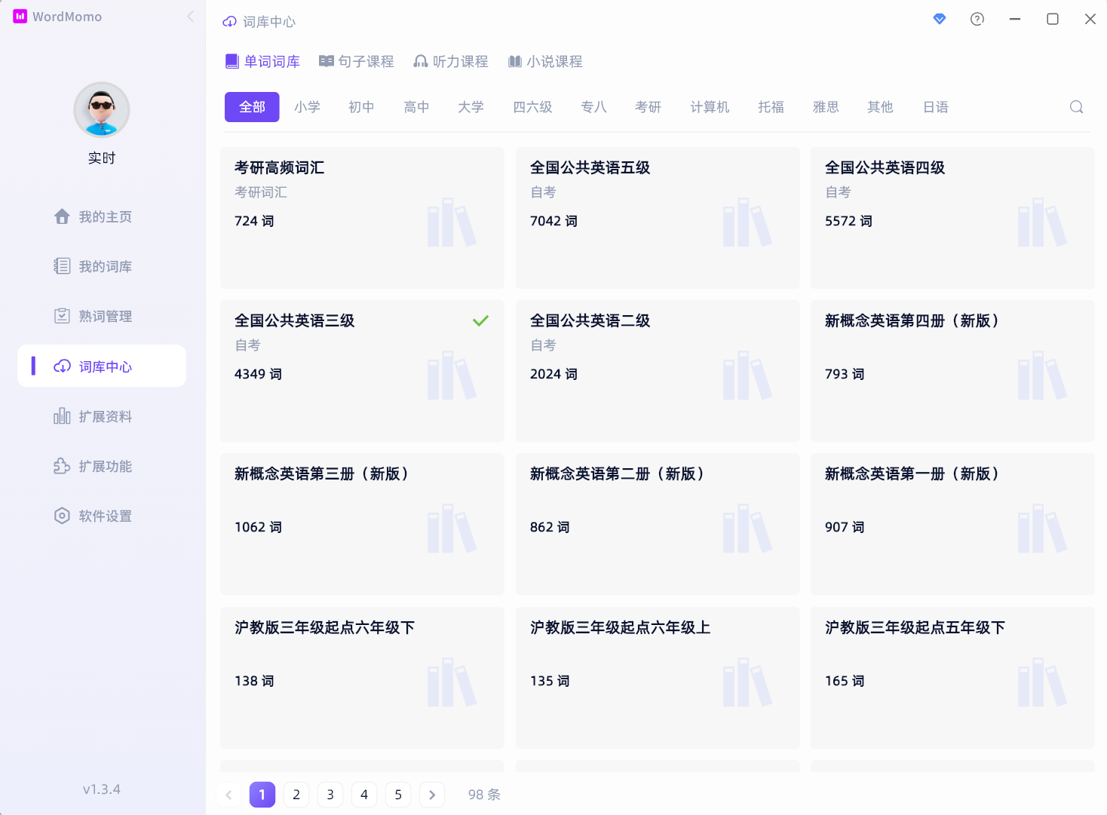Filter by 小学 category
Screen dimensions: 1107x815
pos(307,107)
